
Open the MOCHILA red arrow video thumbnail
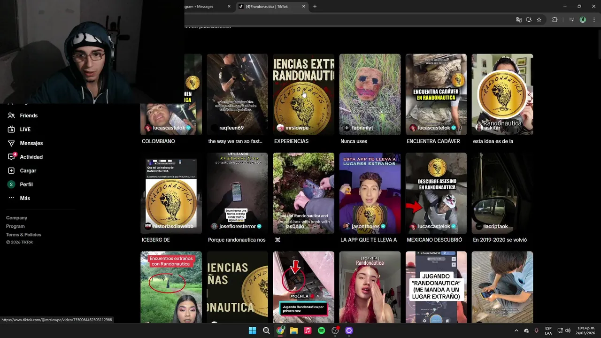point(304,287)
